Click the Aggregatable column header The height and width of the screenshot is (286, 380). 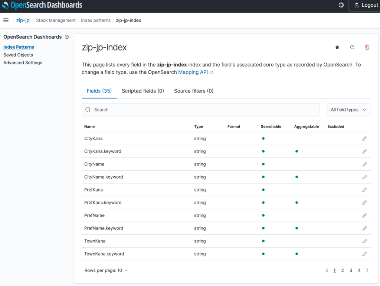306,126
